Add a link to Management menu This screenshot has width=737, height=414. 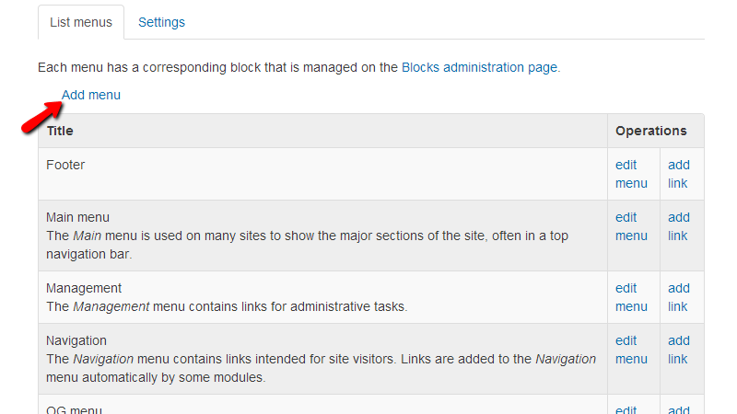click(x=678, y=297)
